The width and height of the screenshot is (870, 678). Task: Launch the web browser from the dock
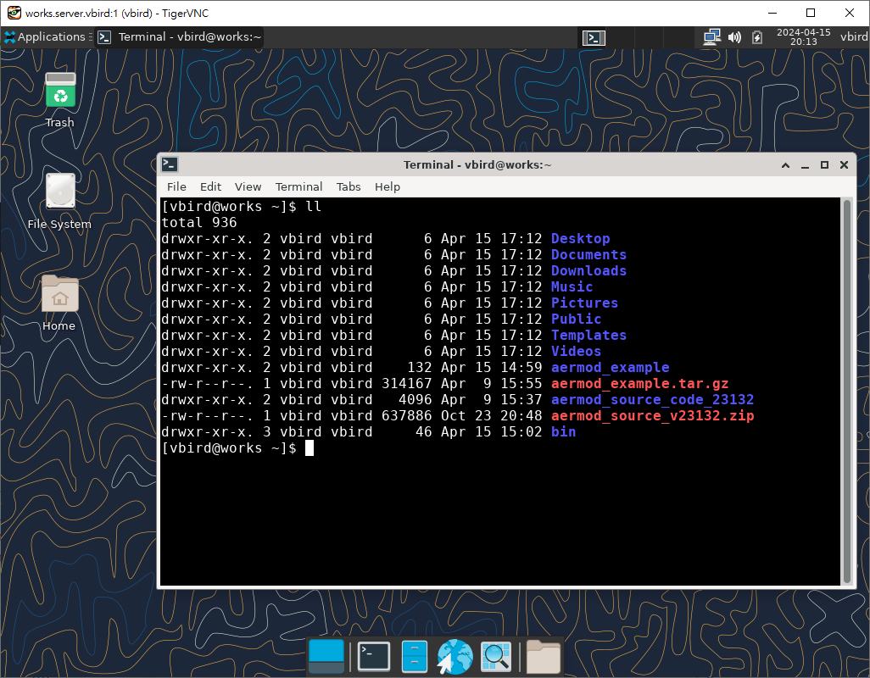coord(454,656)
